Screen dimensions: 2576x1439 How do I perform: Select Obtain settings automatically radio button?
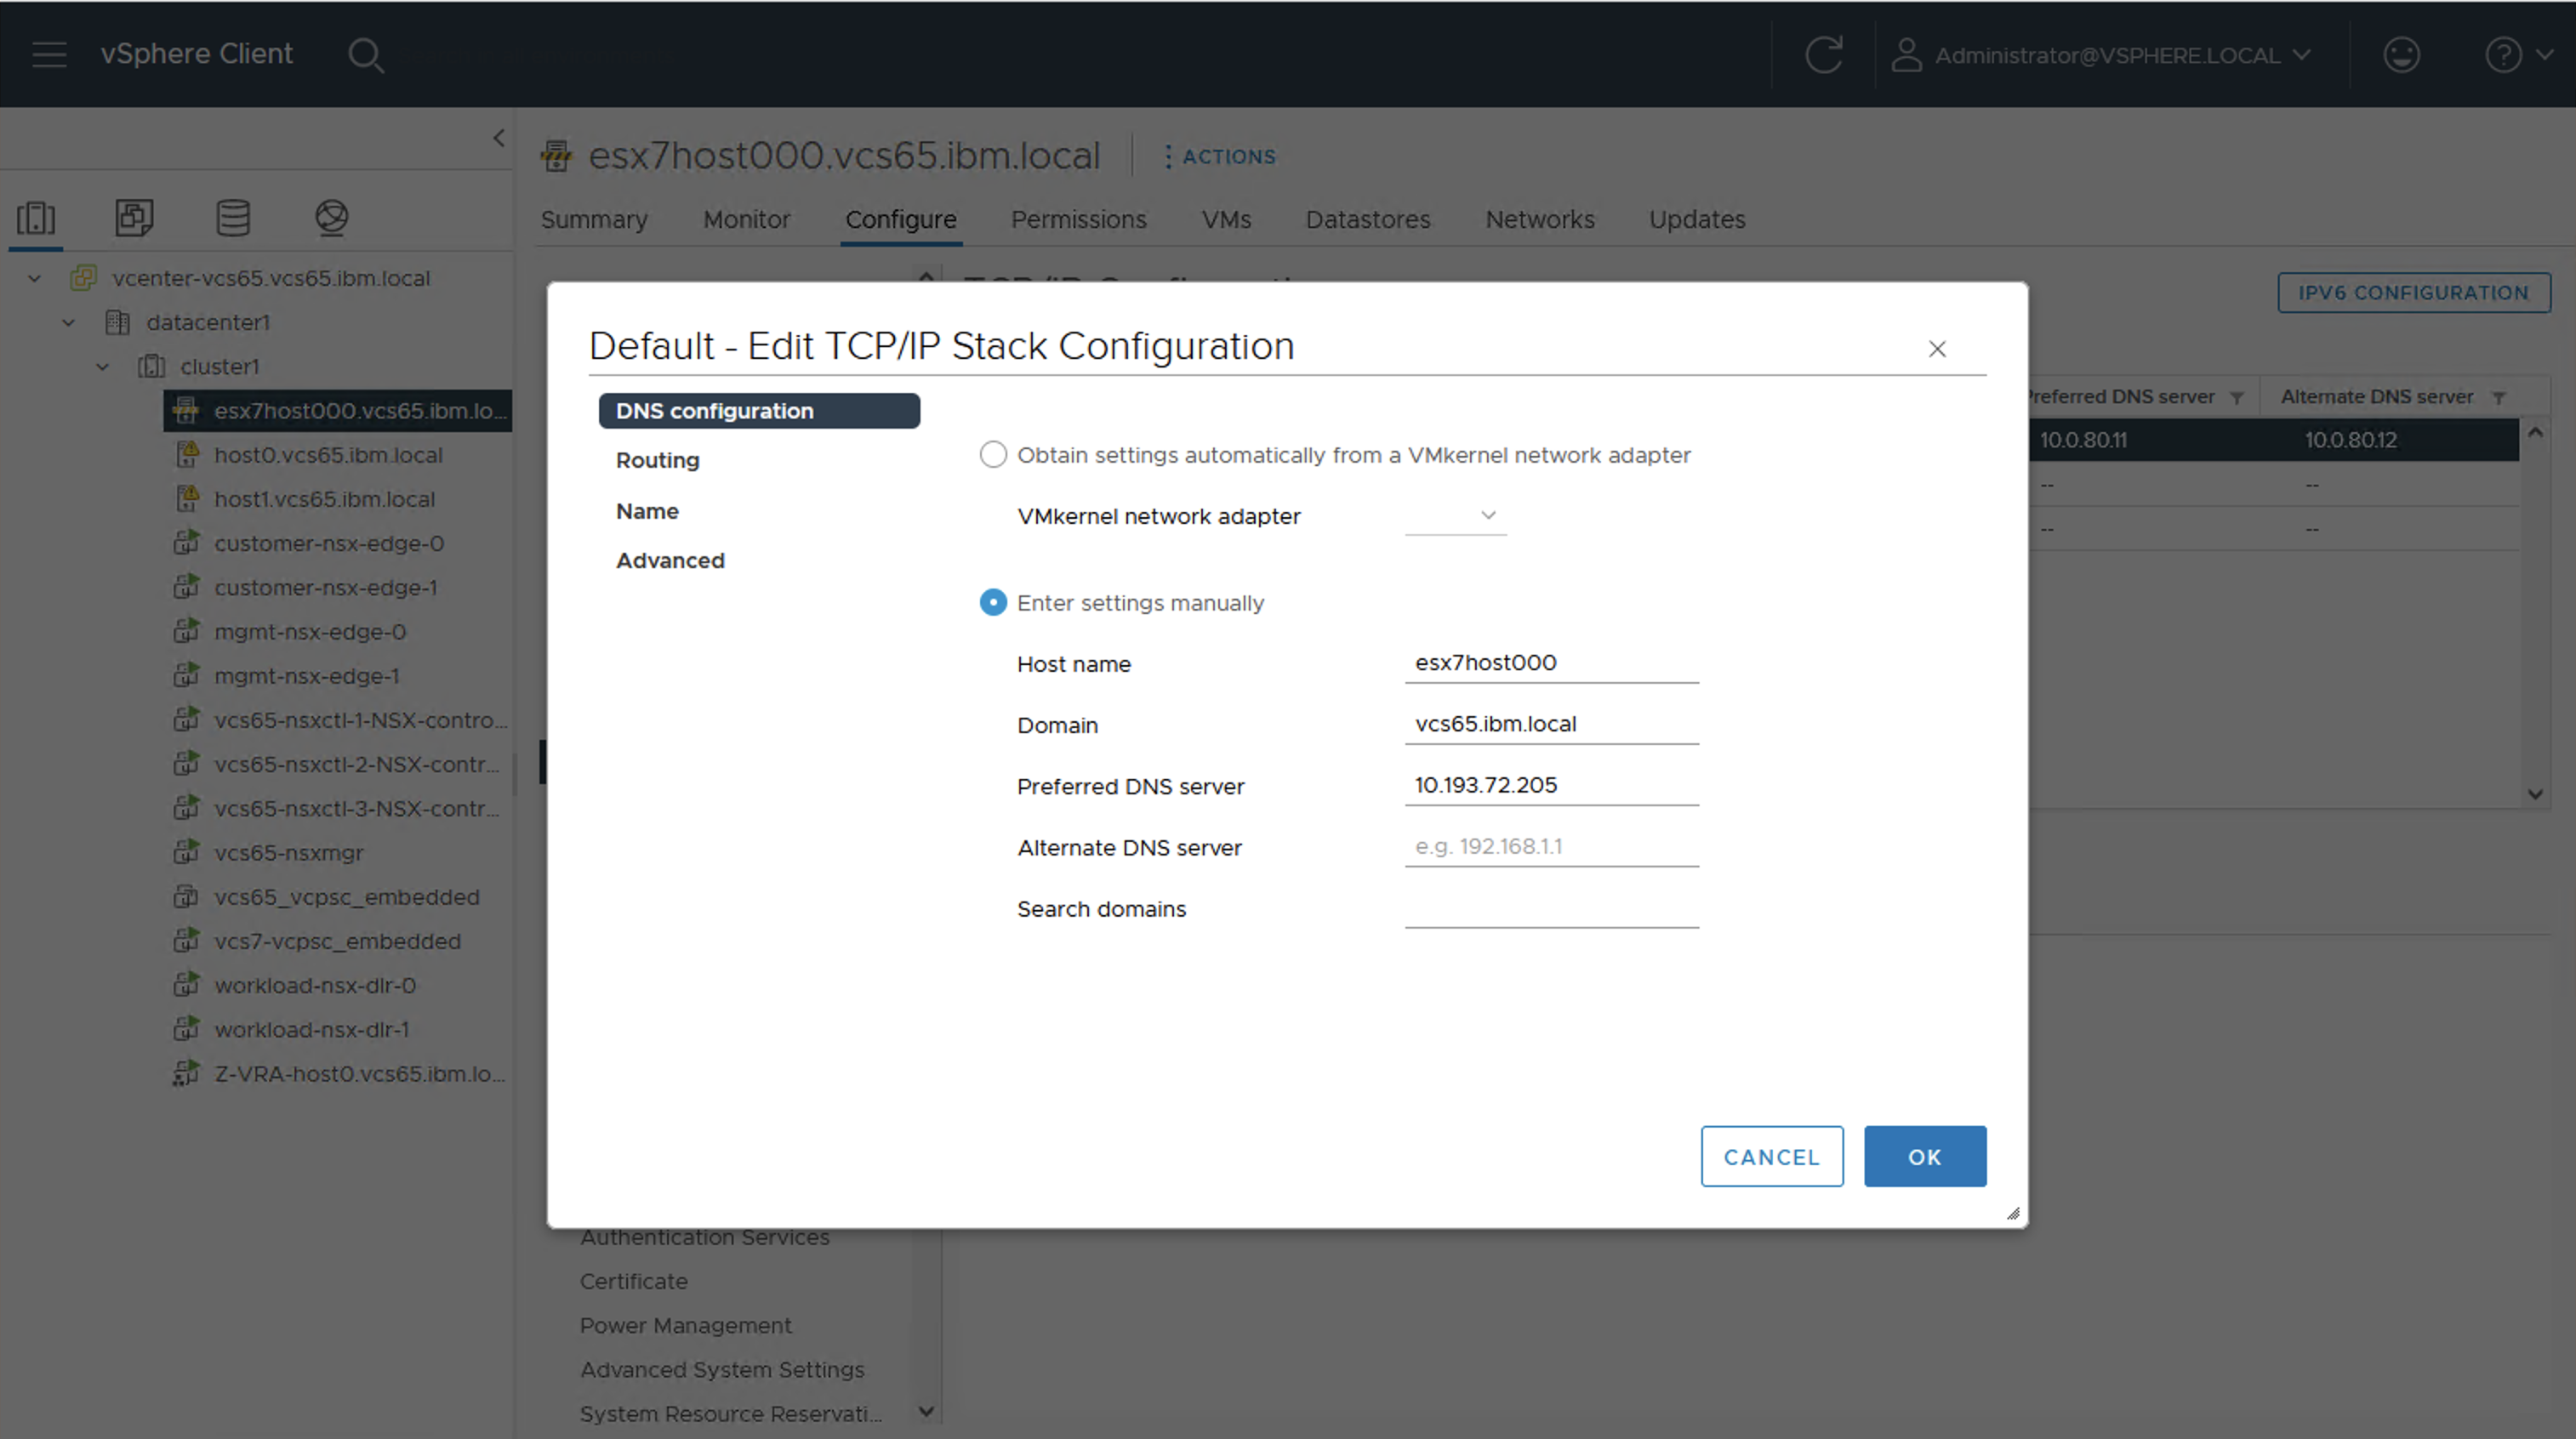coord(992,455)
